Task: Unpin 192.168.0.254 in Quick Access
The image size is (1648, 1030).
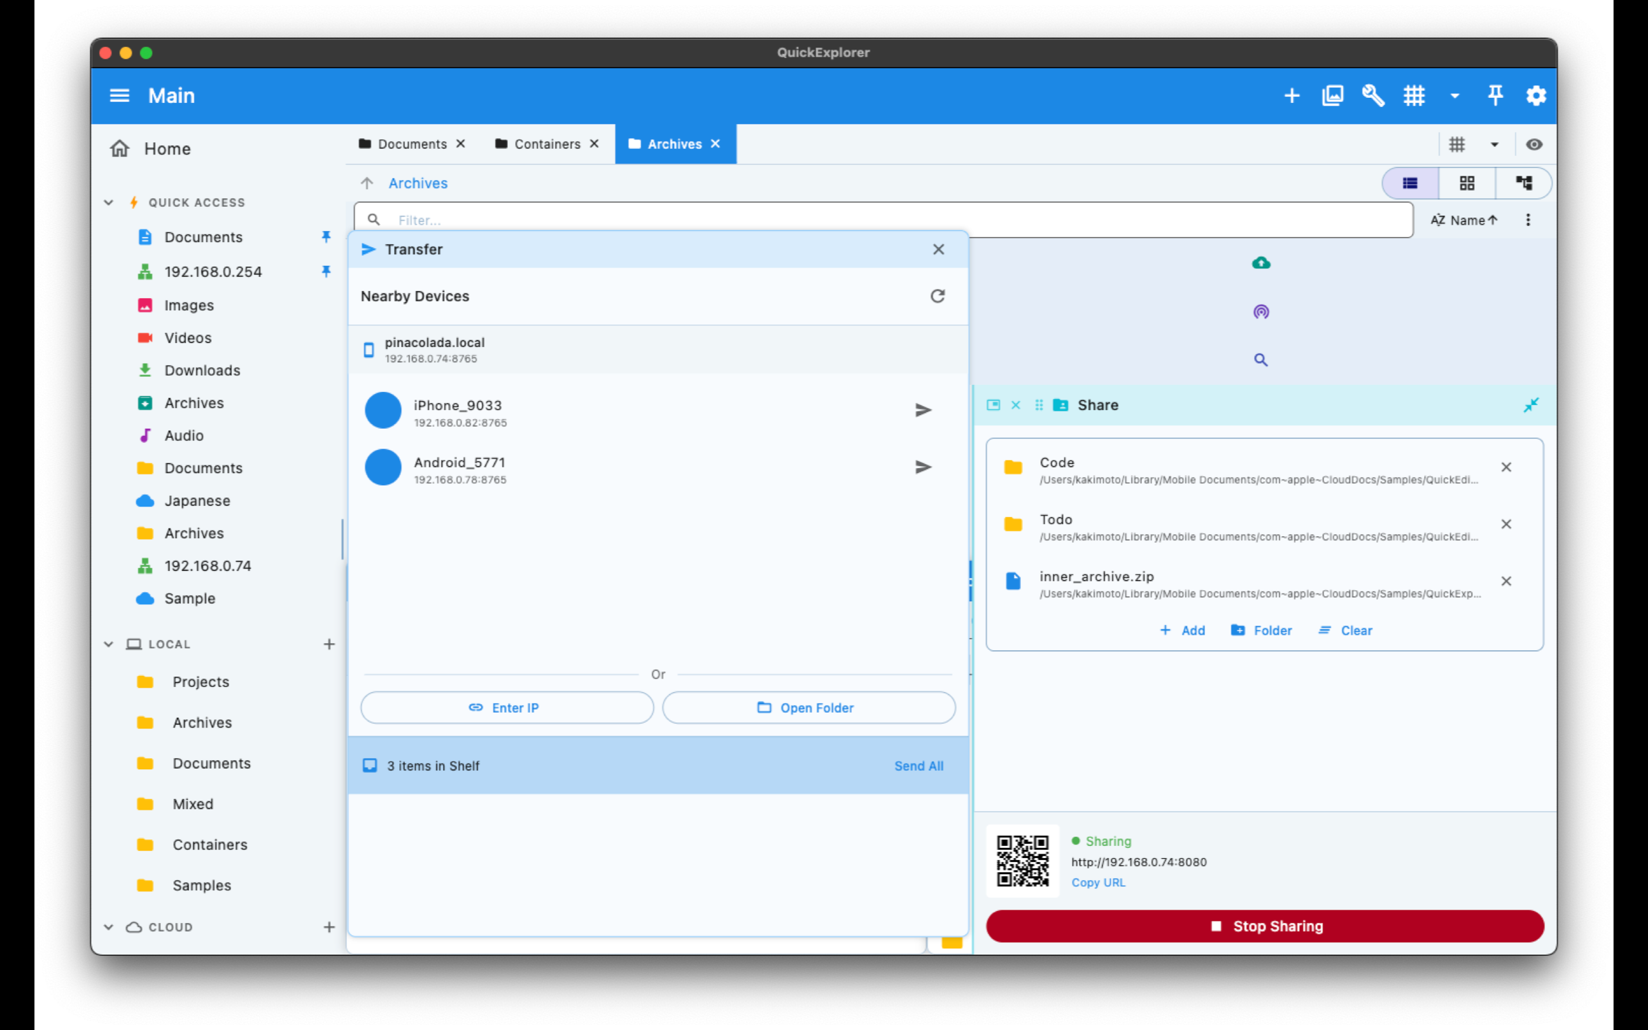Action: coord(326,272)
